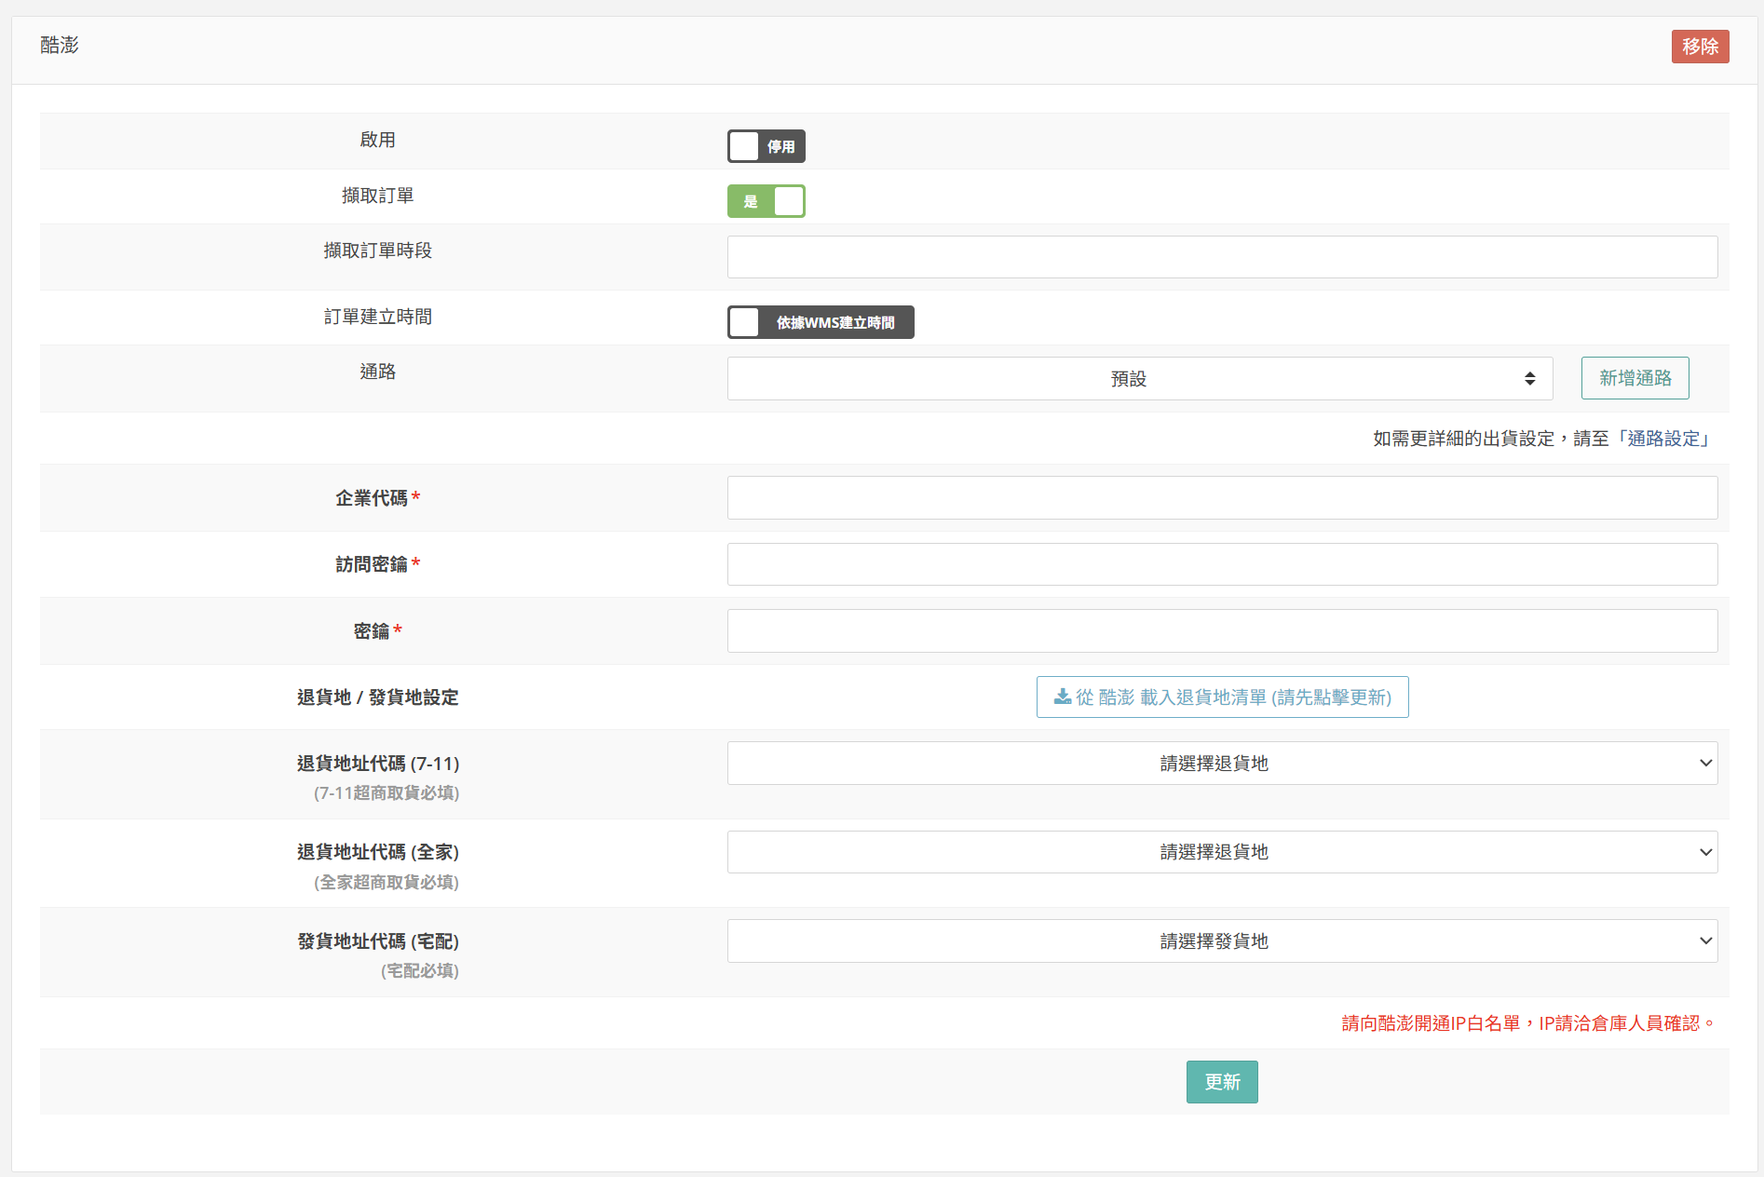
Task: Expand the 退貨地址代碼 (7-11) dropdown
Action: point(1221,764)
